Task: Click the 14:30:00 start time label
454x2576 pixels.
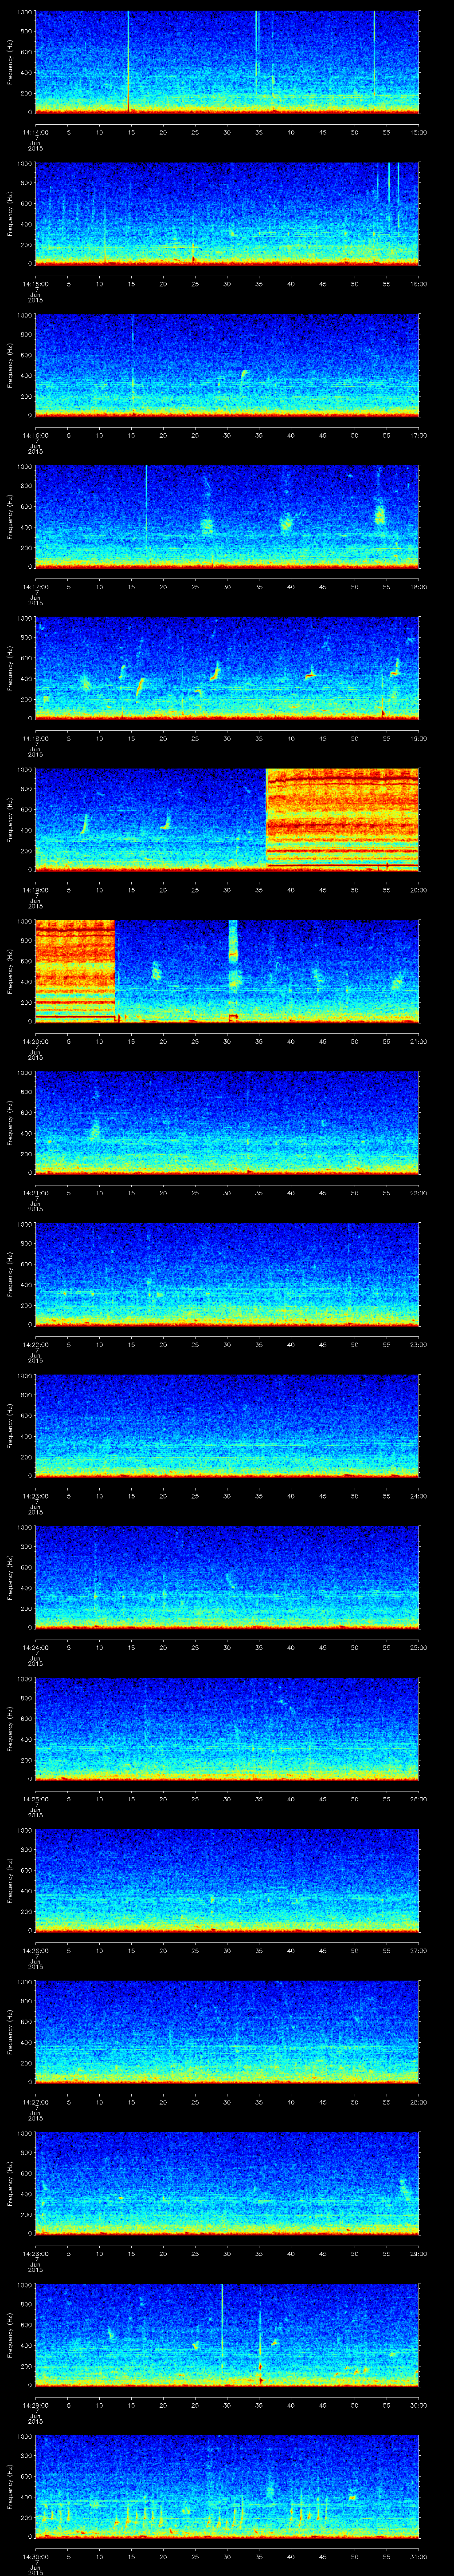Action: tap(35, 2556)
